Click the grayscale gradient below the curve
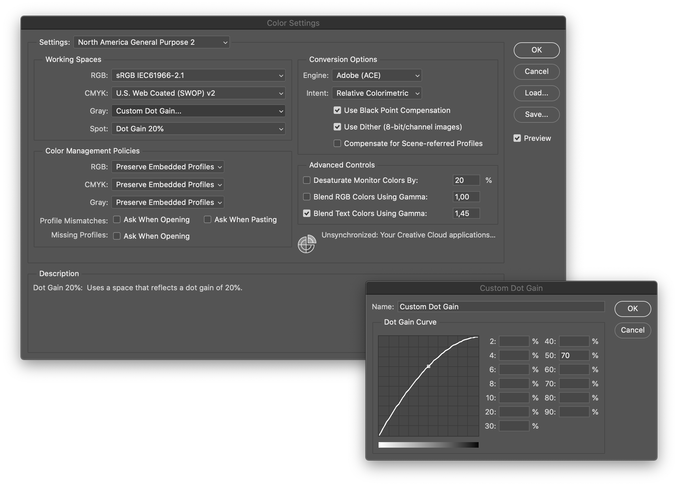Viewport: 678px width, 486px height. tap(429, 445)
